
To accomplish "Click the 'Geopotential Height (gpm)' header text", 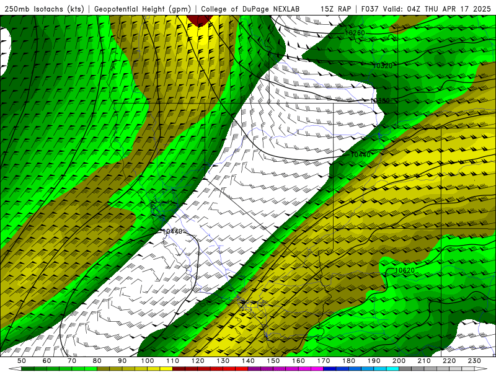I will coord(143,9).
